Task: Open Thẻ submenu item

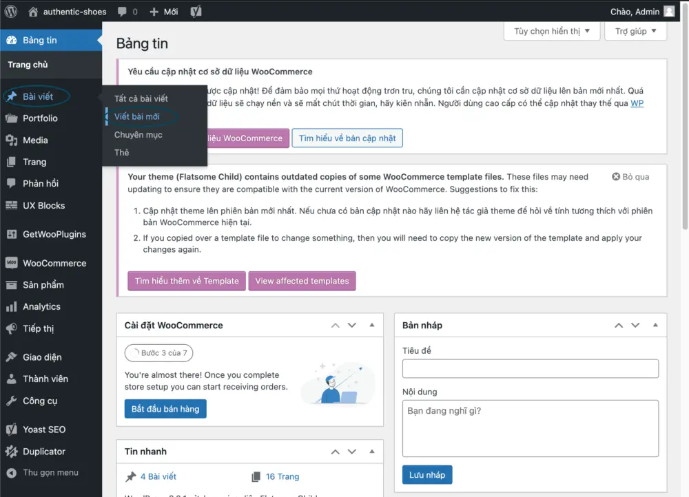Action: [x=122, y=152]
